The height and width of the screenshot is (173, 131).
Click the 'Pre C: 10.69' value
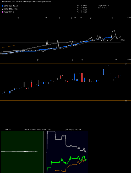pyautogui.click(x=82, y=12)
